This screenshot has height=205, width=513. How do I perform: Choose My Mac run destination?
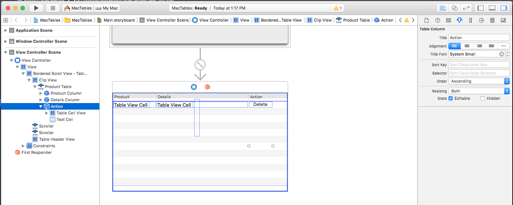click(107, 8)
